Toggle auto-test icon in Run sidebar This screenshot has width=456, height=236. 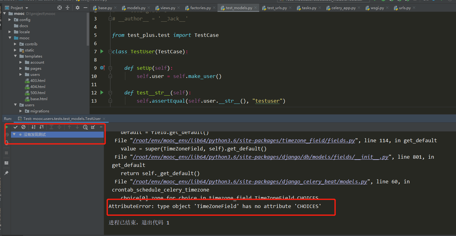pyautogui.click(x=7, y=143)
